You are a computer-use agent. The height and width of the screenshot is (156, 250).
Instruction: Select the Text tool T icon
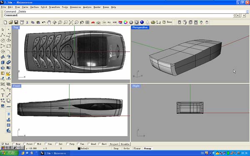tap(3, 95)
